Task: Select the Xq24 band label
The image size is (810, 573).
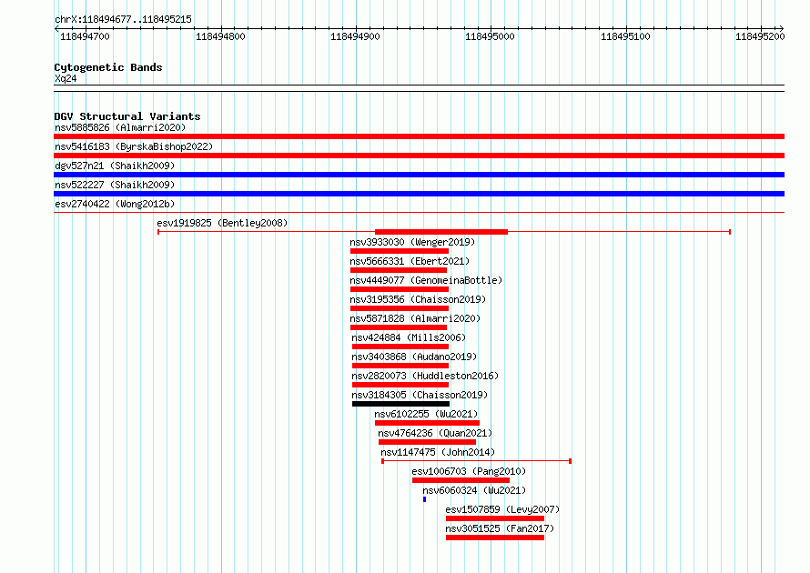Action: click(x=66, y=78)
